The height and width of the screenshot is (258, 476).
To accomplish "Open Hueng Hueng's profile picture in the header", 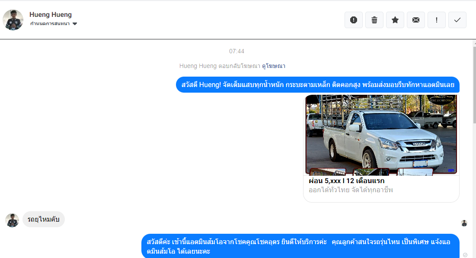I will click(x=13, y=20).
